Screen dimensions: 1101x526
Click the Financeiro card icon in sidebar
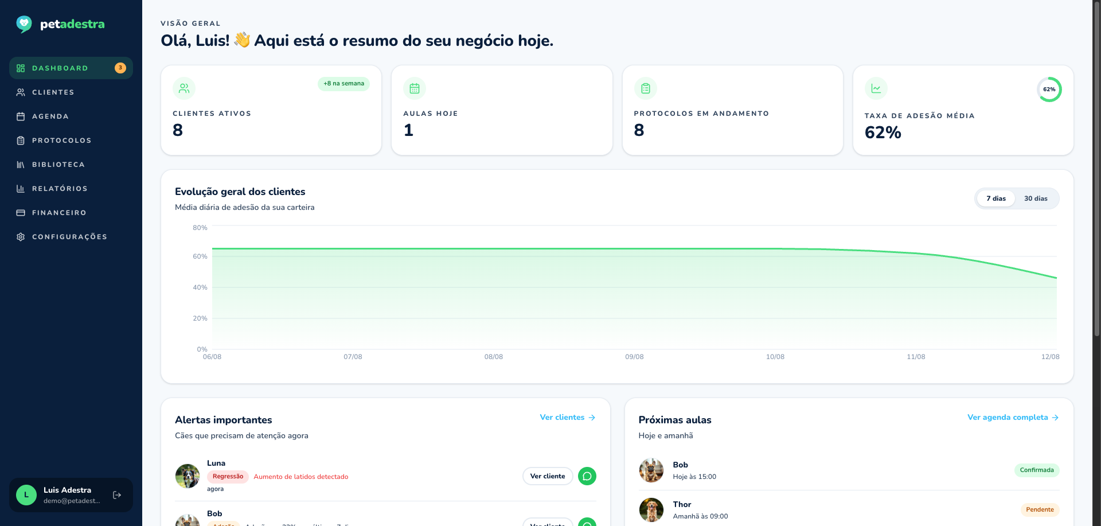(x=21, y=213)
